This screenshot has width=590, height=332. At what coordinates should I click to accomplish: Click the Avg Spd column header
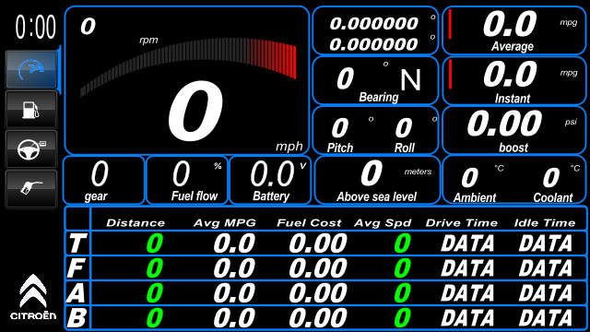[383, 223]
